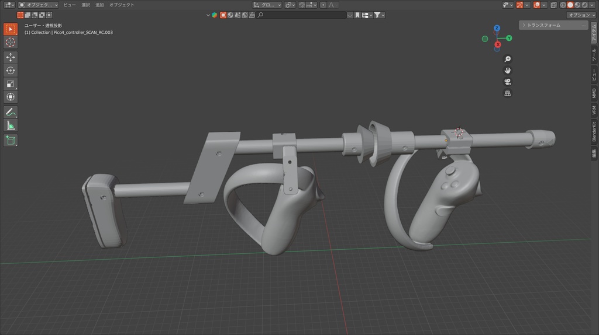
Task: Toggle show overlays button
Action: click(537, 5)
